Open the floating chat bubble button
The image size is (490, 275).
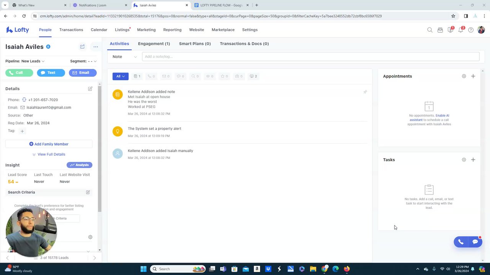pos(475,242)
